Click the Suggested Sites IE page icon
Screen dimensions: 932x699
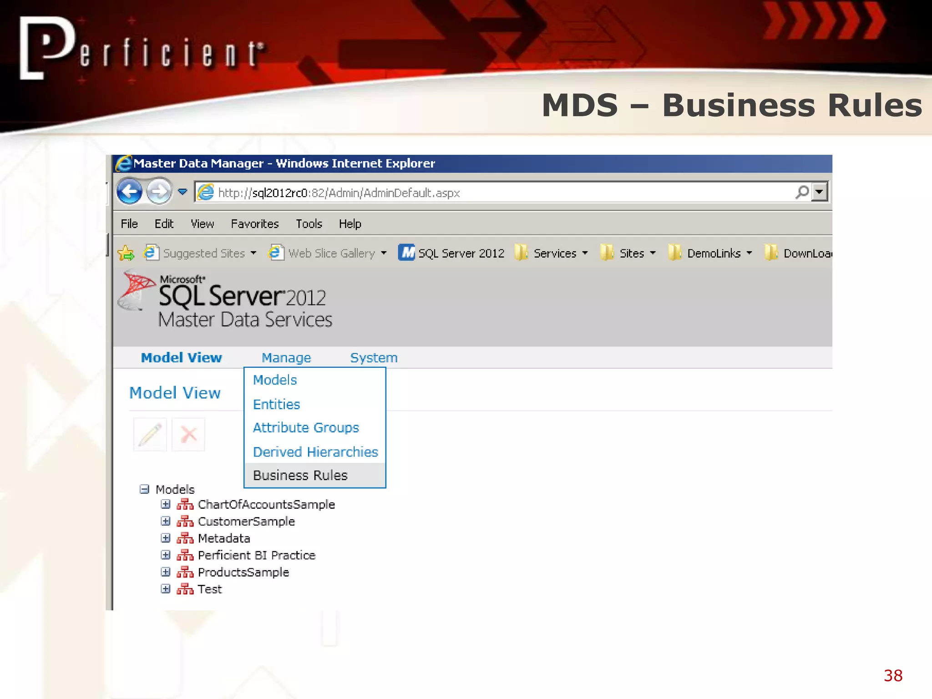pyautogui.click(x=151, y=252)
